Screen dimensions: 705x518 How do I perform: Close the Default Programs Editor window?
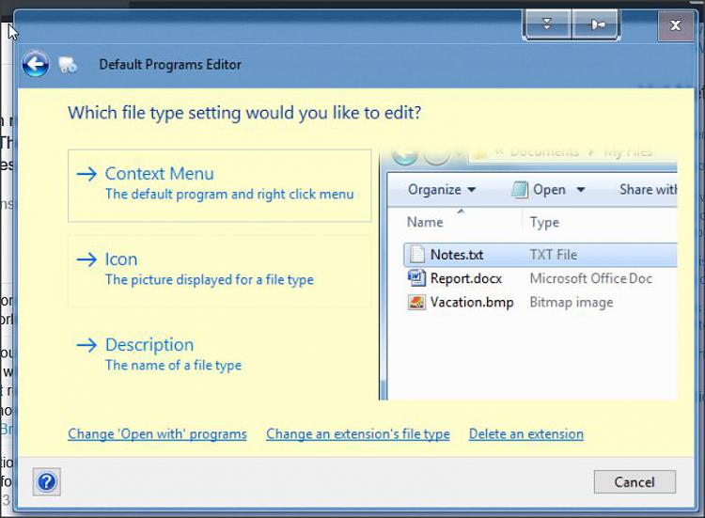(x=675, y=25)
